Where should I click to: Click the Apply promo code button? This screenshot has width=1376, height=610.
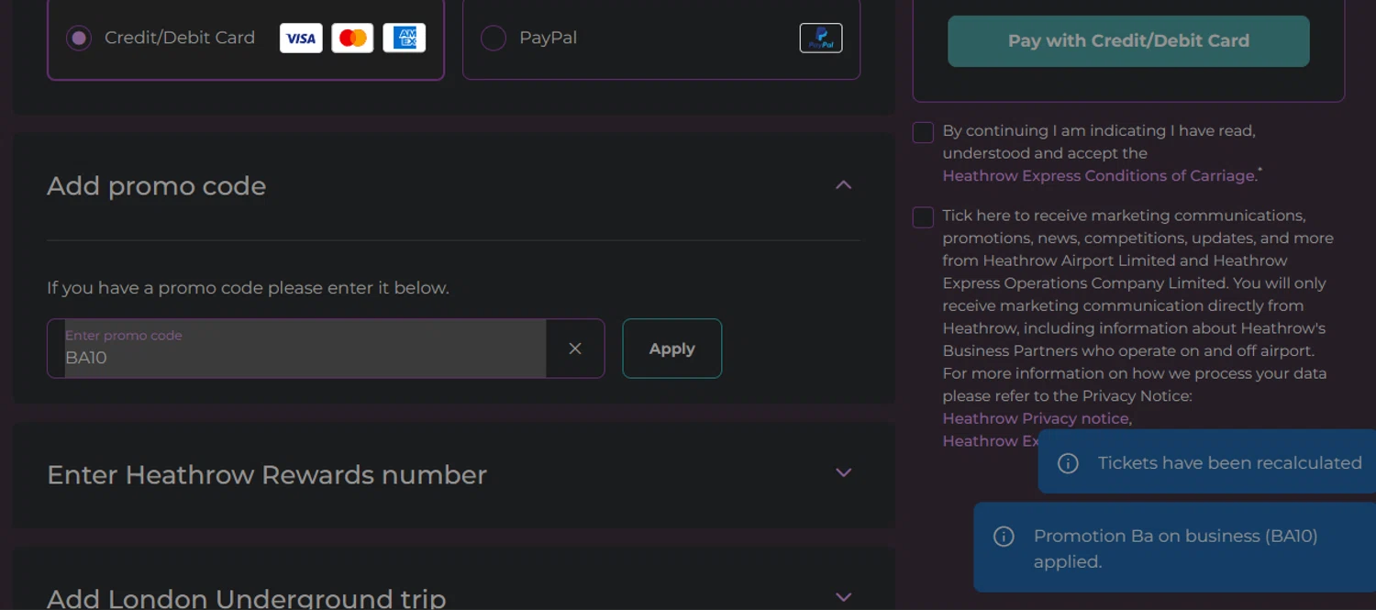point(672,349)
